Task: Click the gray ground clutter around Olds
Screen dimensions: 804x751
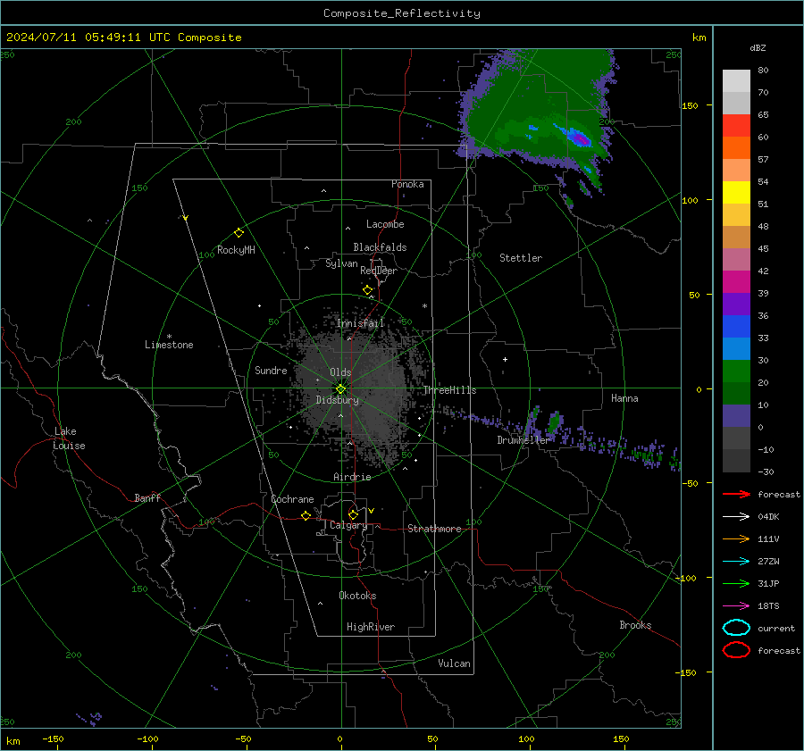Action: pos(354,389)
